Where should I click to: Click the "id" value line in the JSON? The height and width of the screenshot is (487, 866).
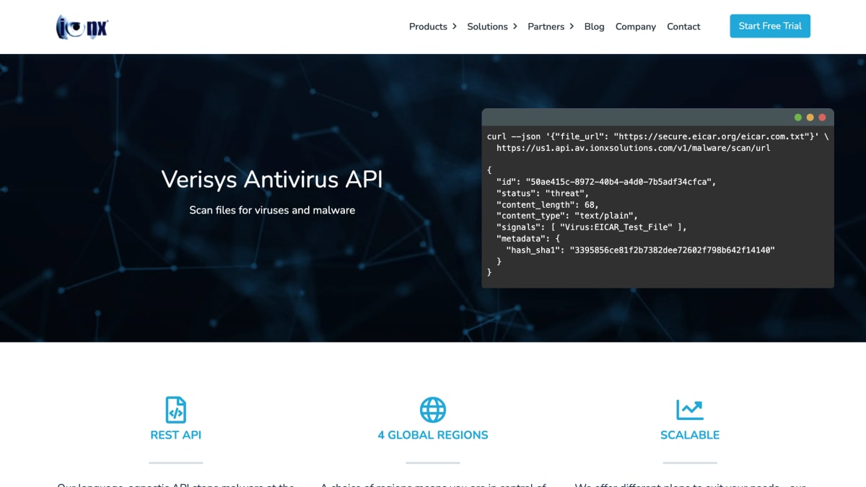(606, 181)
